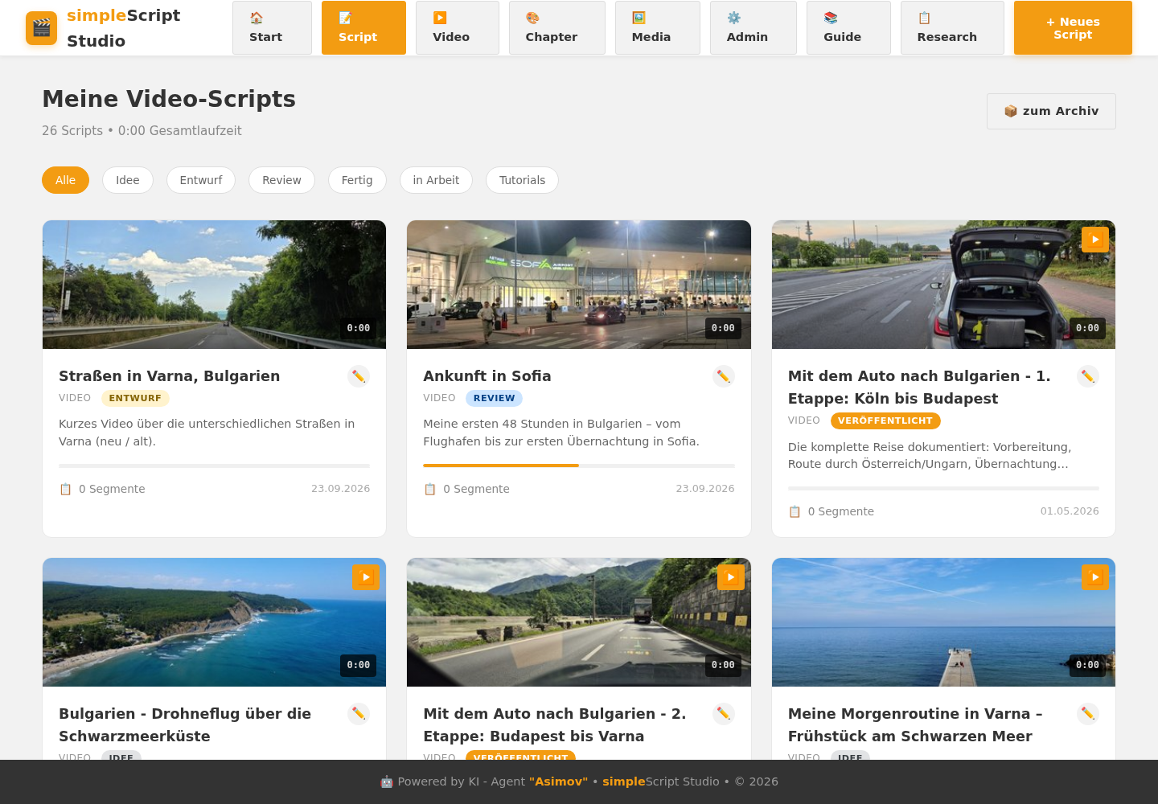
Task: Go to the Chapter tab
Action: (x=557, y=28)
